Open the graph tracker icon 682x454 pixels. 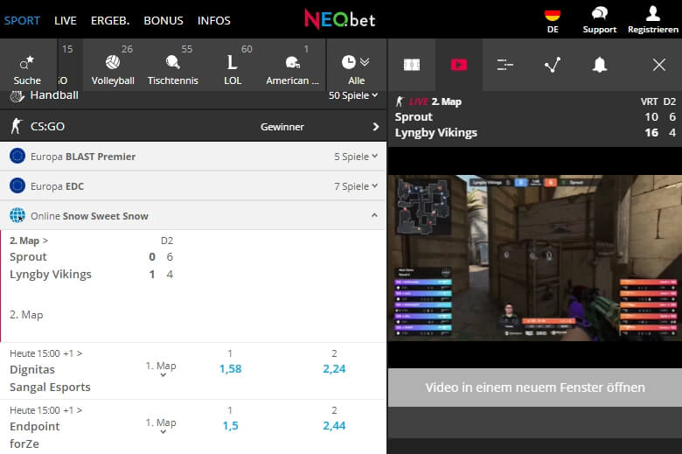click(553, 65)
